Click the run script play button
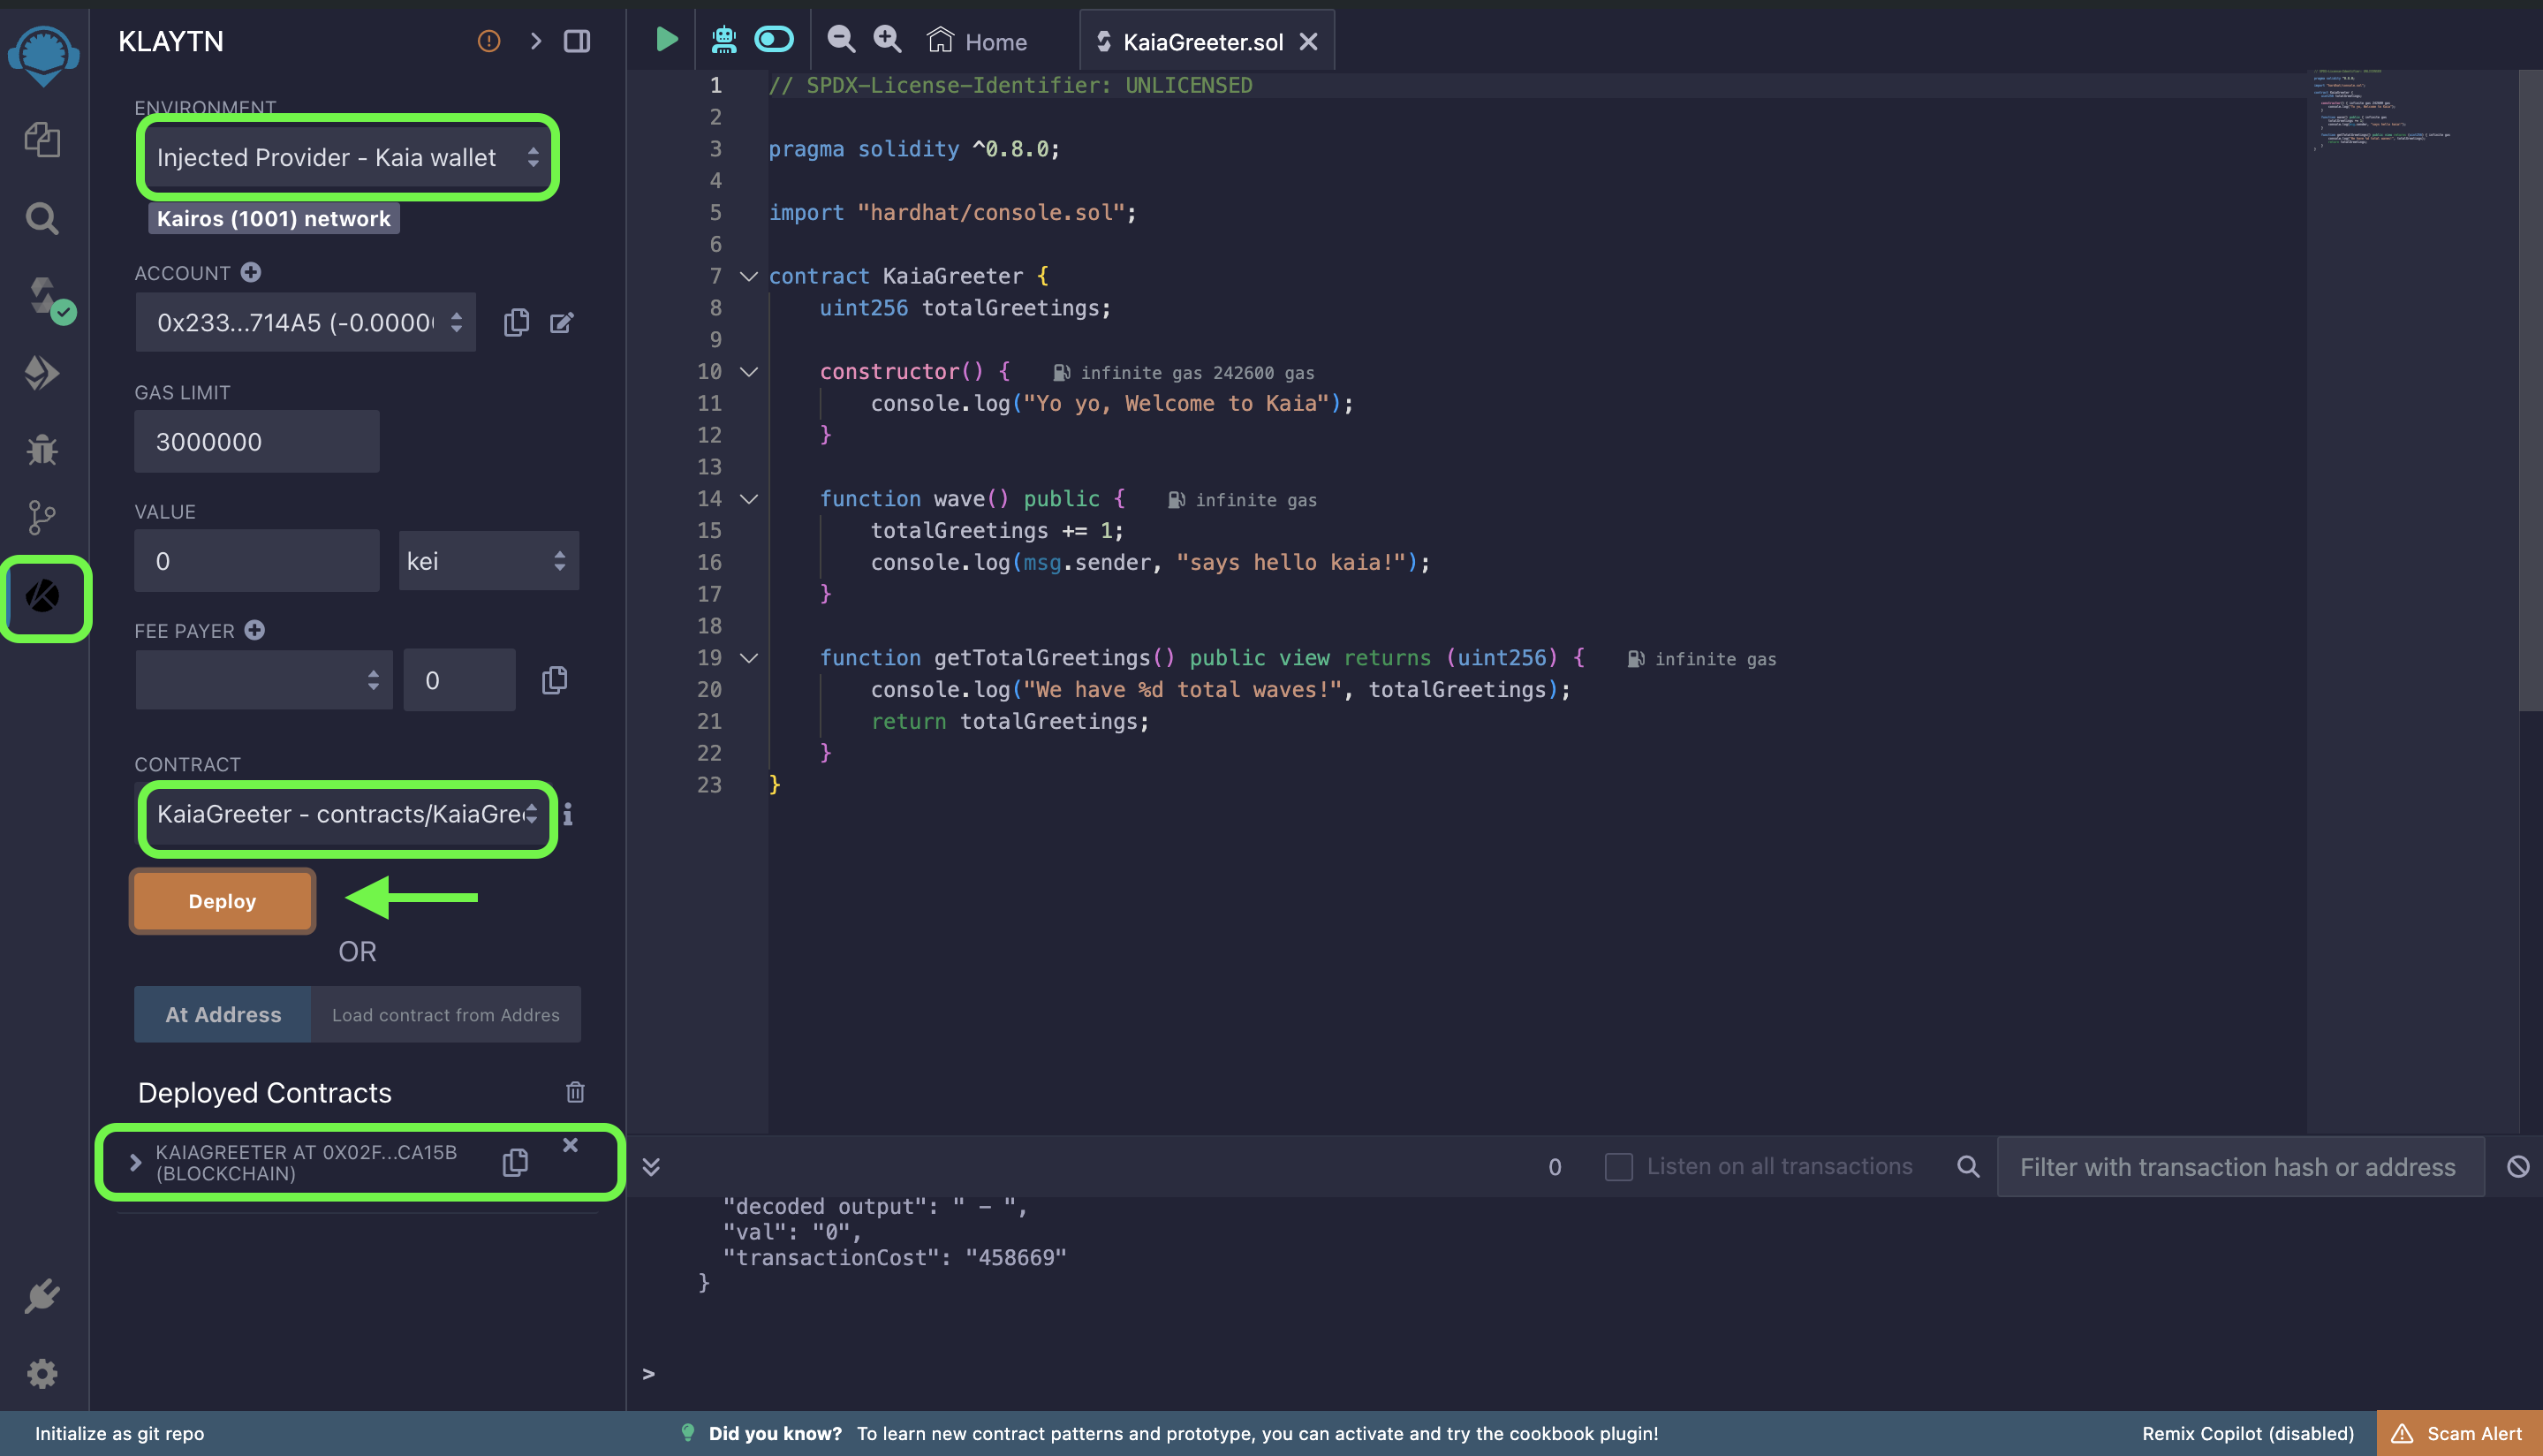The height and width of the screenshot is (1456, 2543). tap(666, 40)
